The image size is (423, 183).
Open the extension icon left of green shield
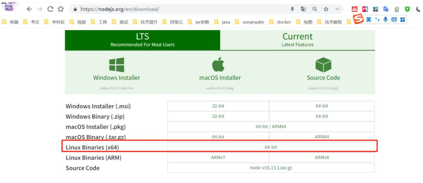(396, 9)
